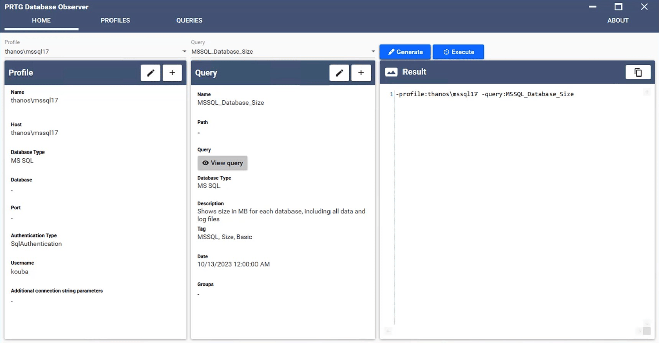Click the generated command line text
This screenshot has width=659, height=343.
coord(485,94)
